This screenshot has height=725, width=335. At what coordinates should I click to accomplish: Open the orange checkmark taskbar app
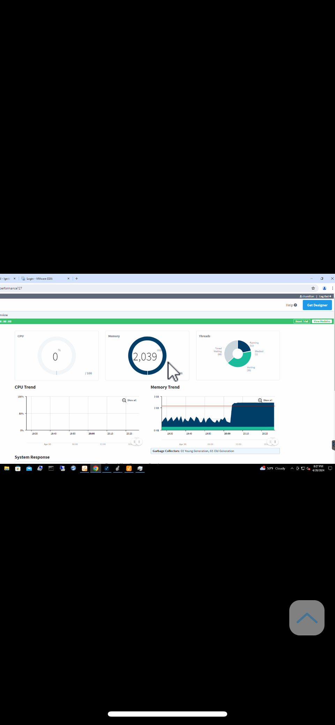coord(129,468)
